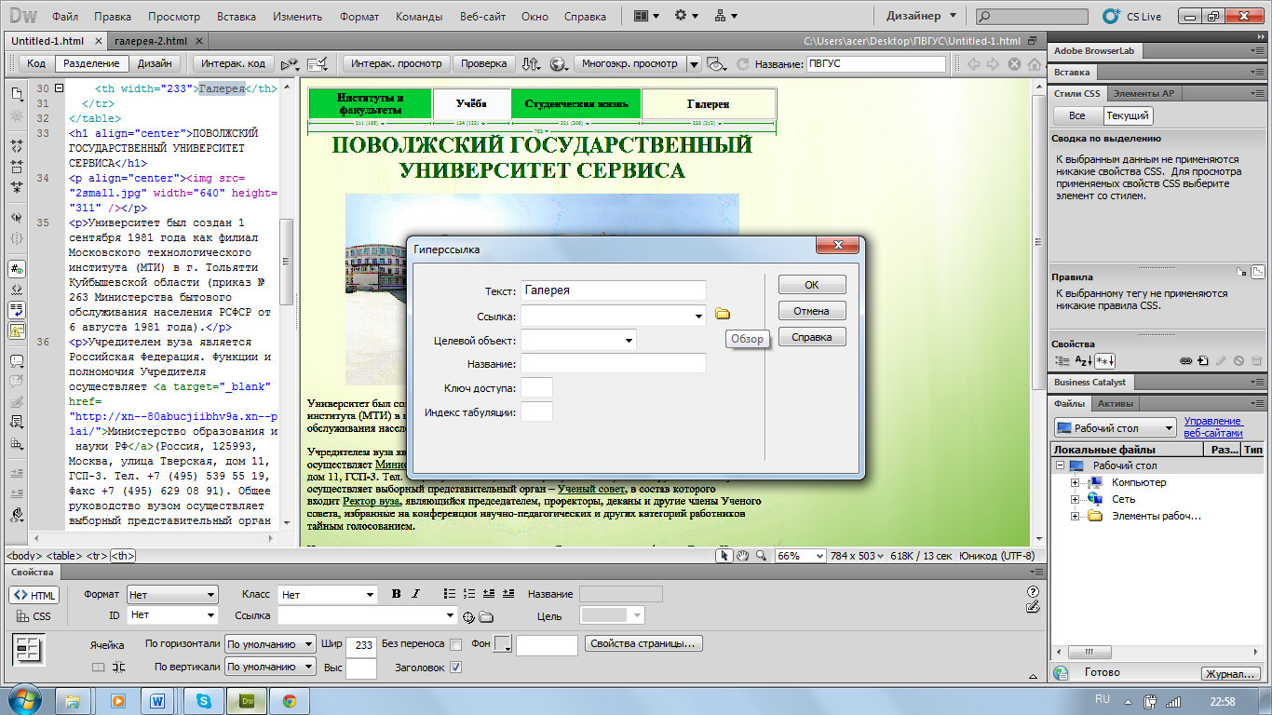Image resolution: width=1272 pixels, height=715 pixels.
Task: Expand the Сеть tree node
Action: coord(1075,499)
